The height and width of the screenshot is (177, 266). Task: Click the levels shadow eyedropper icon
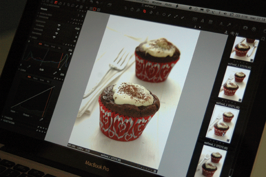(29, 67)
